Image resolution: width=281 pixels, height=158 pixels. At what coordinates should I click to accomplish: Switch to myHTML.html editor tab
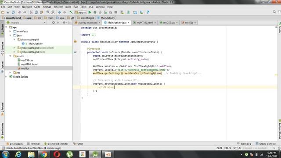(x=144, y=23)
